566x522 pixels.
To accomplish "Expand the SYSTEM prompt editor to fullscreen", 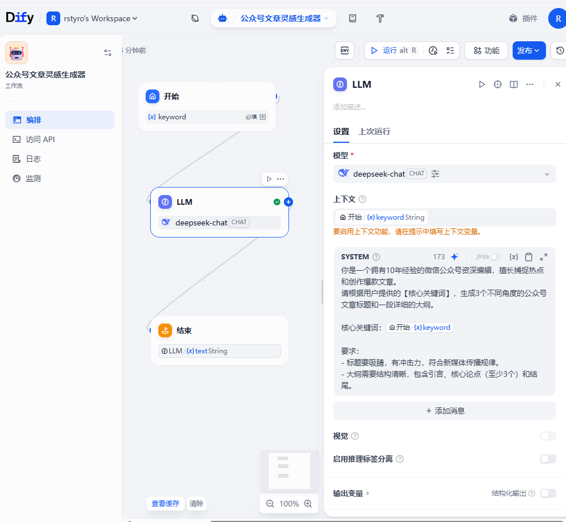I will (544, 257).
